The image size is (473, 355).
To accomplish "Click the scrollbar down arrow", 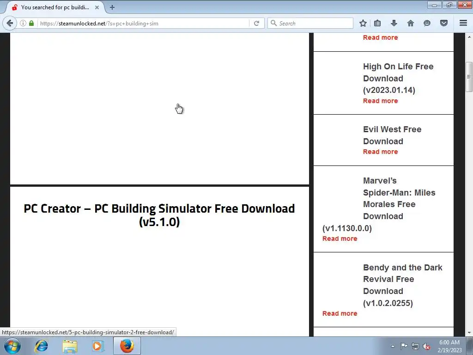I will click(469, 333).
